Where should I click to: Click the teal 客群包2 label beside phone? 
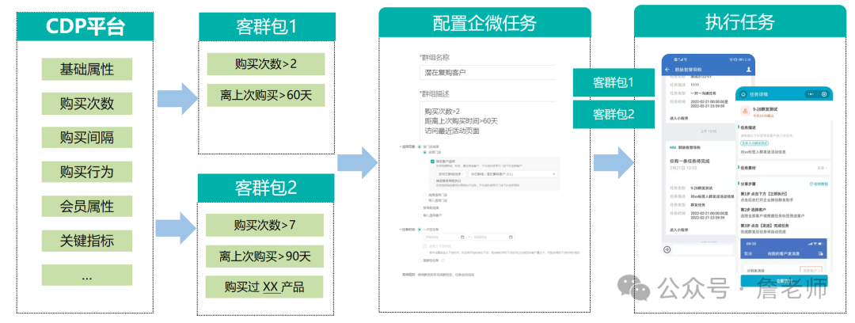click(x=614, y=114)
